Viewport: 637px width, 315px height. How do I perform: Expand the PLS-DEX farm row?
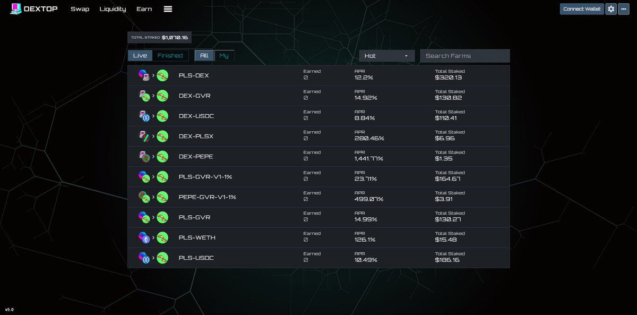(x=318, y=76)
